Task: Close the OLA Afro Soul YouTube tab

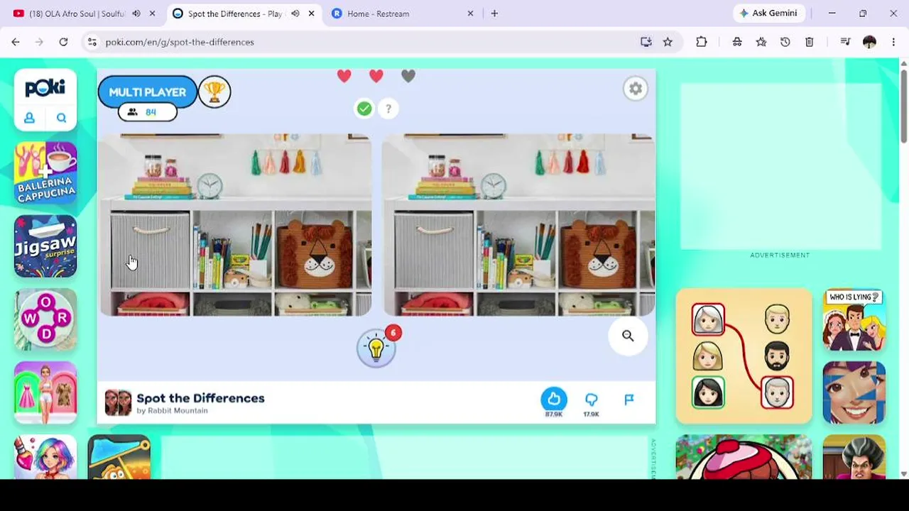Action: pos(152,13)
